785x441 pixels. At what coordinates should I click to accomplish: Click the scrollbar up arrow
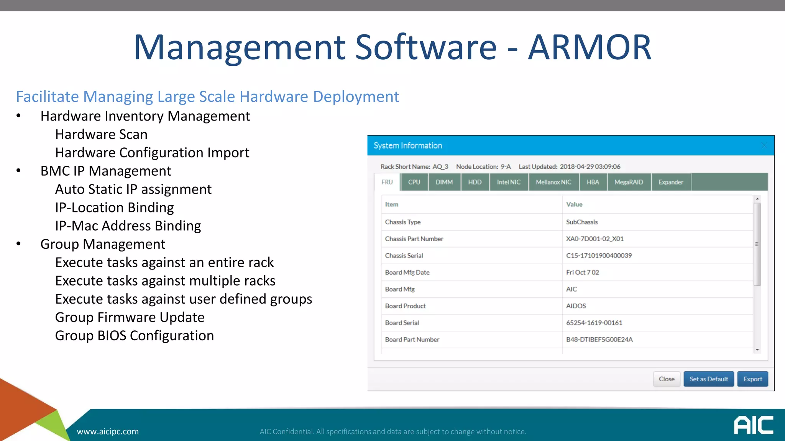[x=757, y=199]
